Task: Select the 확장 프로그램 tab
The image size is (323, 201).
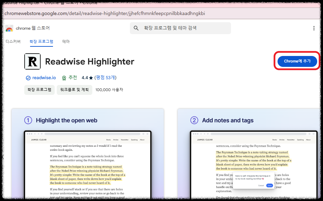Action: pyautogui.click(x=41, y=41)
